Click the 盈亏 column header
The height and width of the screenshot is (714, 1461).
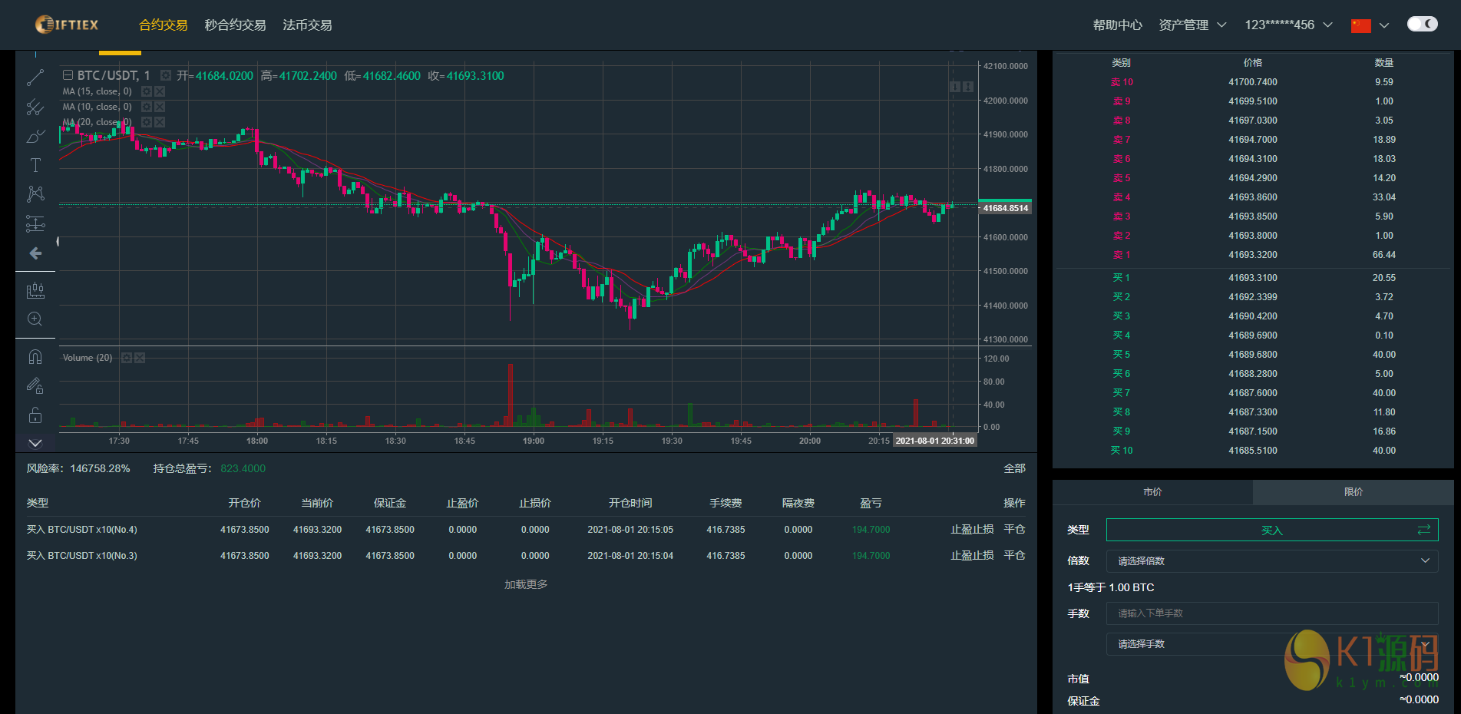871,503
